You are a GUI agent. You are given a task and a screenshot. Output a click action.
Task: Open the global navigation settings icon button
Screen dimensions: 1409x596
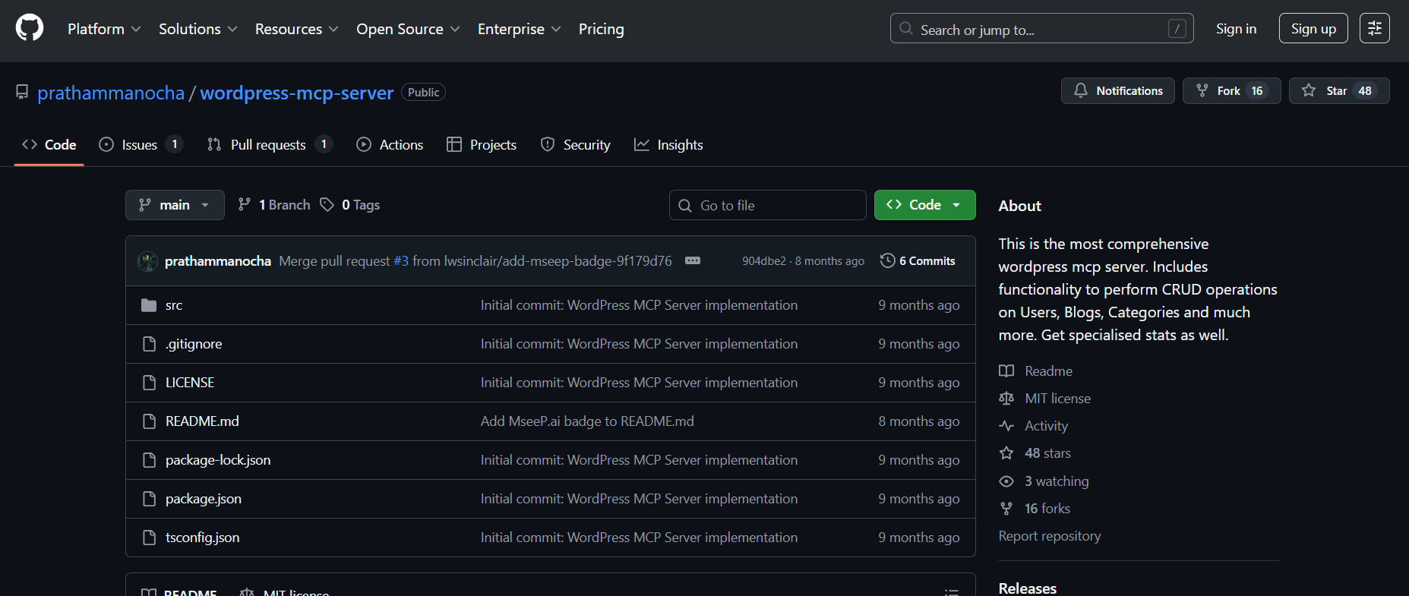(x=1374, y=29)
